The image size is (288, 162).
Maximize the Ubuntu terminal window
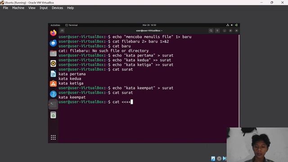pyautogui.click(x=230, y=31)
